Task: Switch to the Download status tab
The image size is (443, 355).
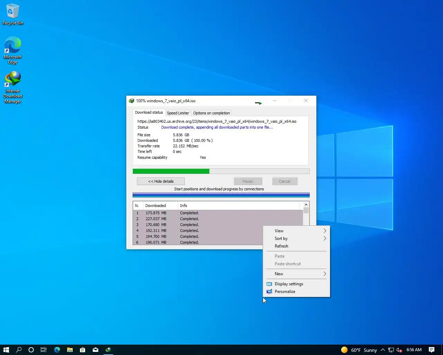Action: [149, 112]
